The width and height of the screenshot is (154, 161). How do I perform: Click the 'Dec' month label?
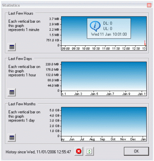133,139
